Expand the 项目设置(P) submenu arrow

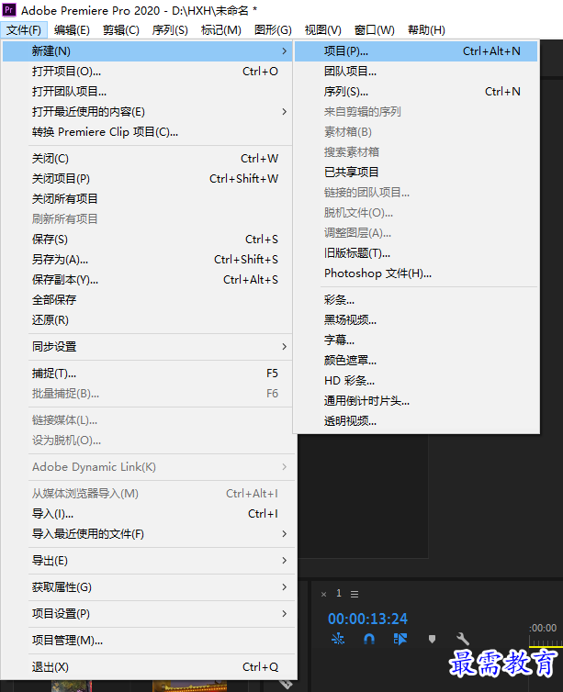tap(285, 613)
